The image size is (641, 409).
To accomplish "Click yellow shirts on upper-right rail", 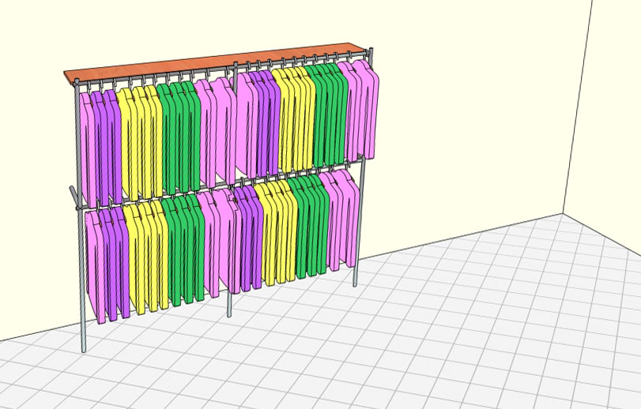I will point(294,118).
